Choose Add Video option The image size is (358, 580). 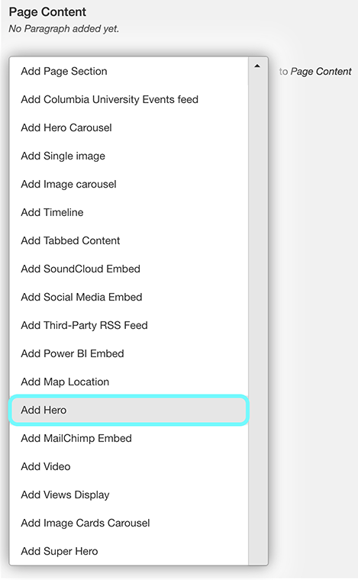[x=129, y=466]
